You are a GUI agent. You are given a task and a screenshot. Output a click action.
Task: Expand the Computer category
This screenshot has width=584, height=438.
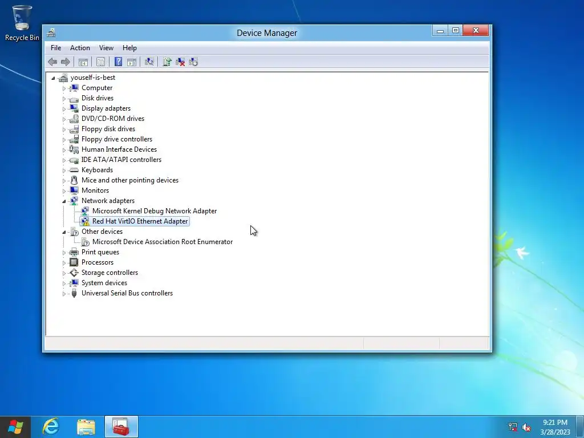tap(64, 88)
